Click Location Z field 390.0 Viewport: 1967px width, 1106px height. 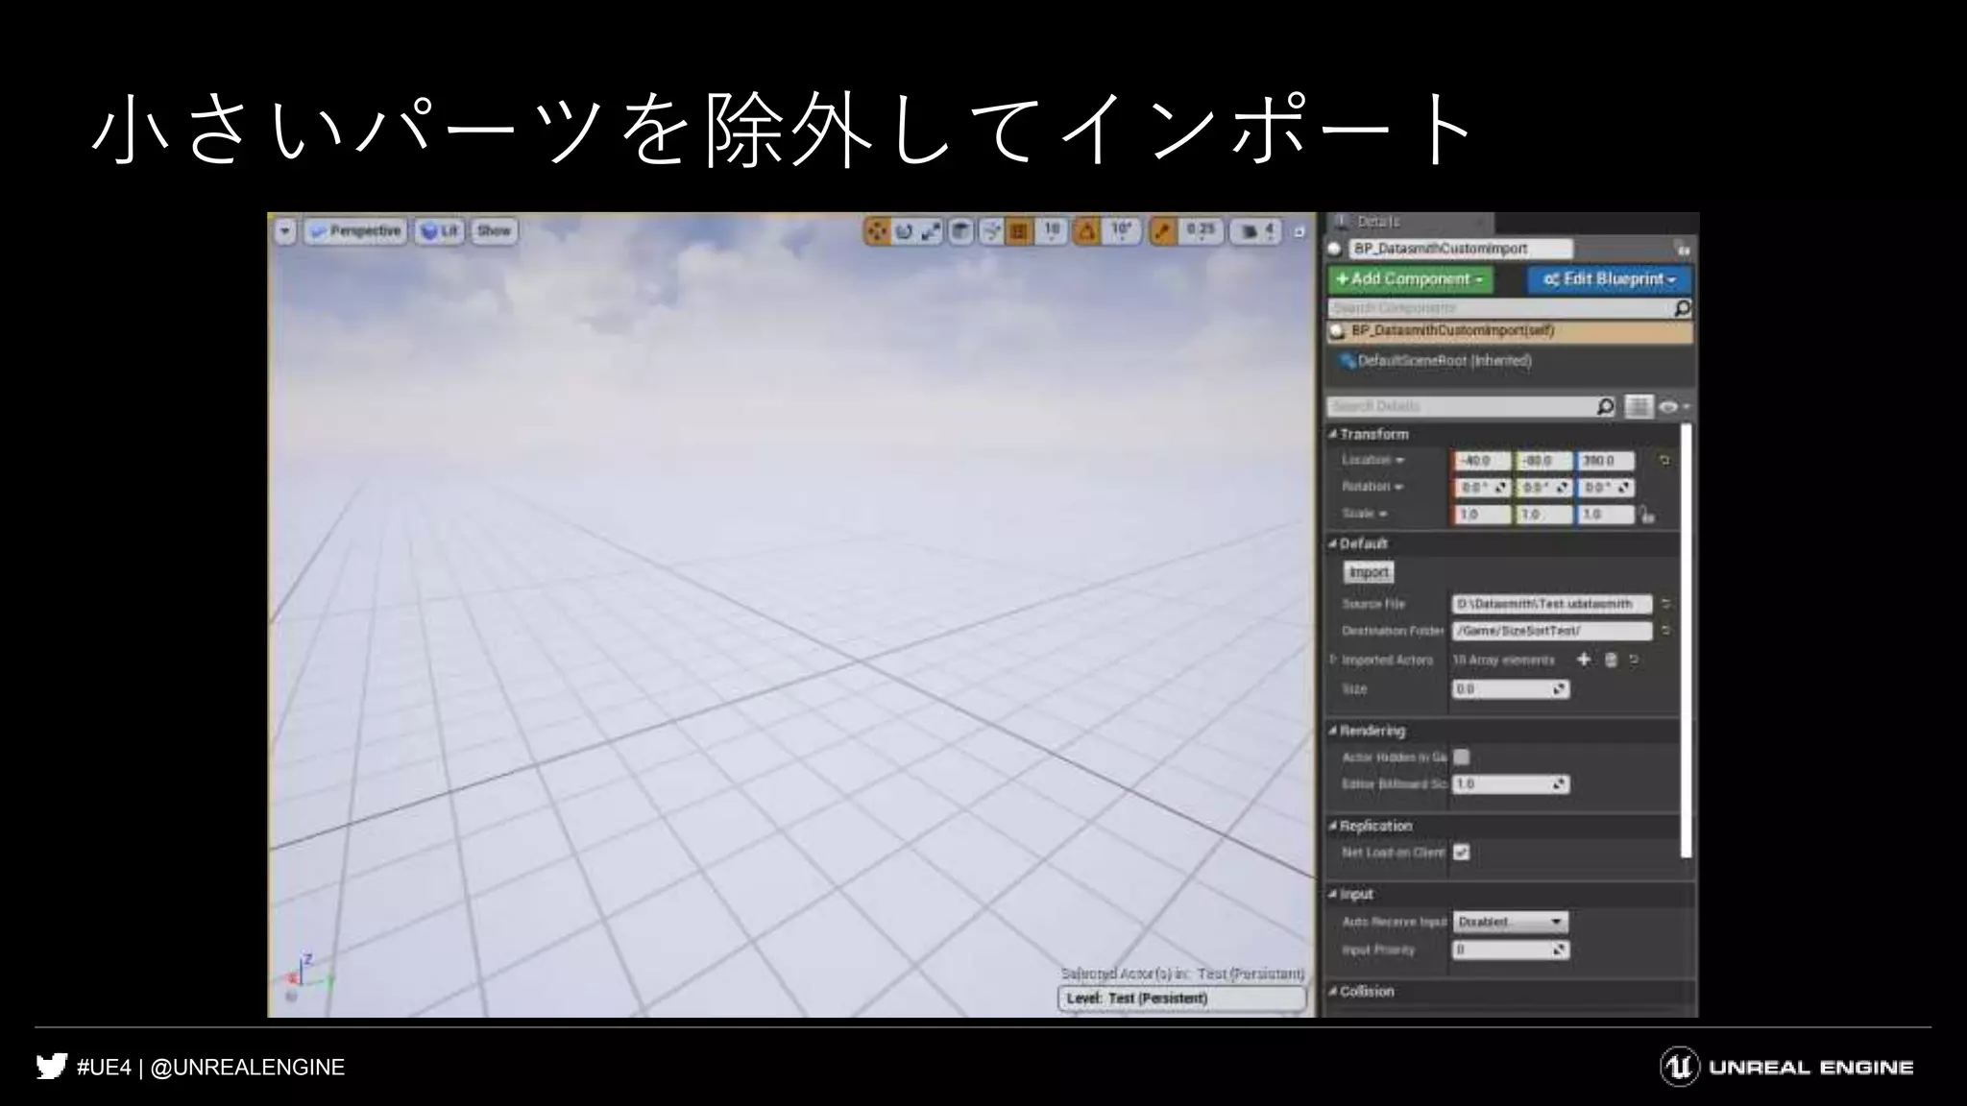(x=1605, y=461)
